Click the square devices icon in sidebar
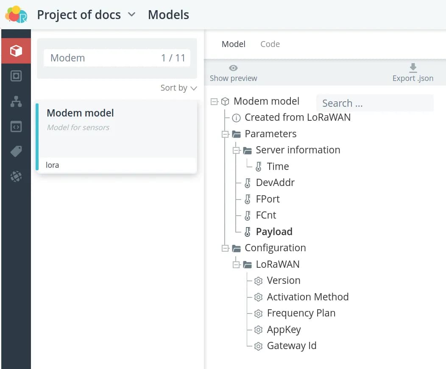This screenshot has width=446, height=369. click(16, 76)
